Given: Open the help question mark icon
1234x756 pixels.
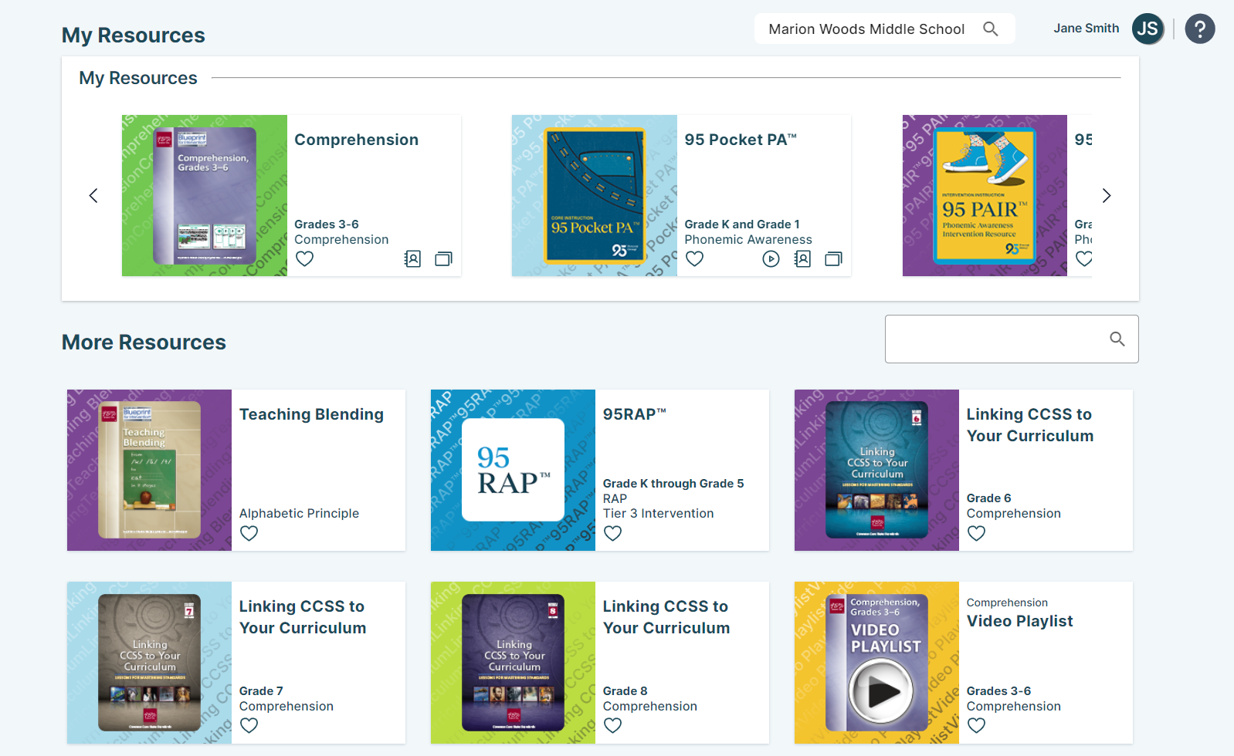Looking at the screenshot, I should [x=1199, y=29].
